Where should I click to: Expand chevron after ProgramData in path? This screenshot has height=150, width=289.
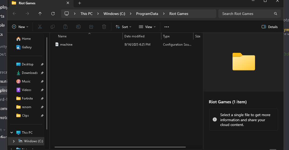tap(164, 14)
